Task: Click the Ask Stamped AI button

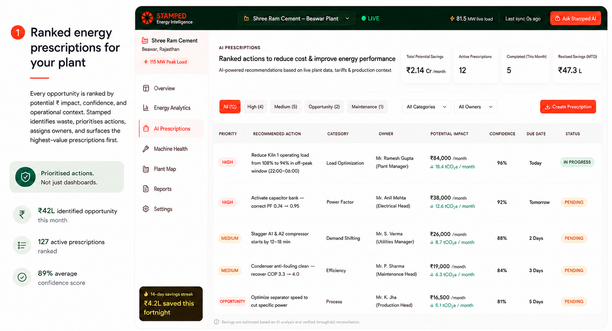Action: coord(576,18)
